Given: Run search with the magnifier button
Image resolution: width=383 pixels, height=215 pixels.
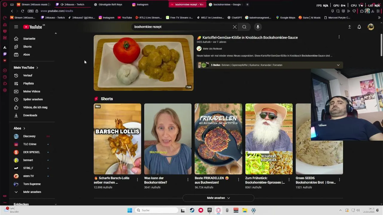Looking at the screenshot, I should click(x=244, y=27).
